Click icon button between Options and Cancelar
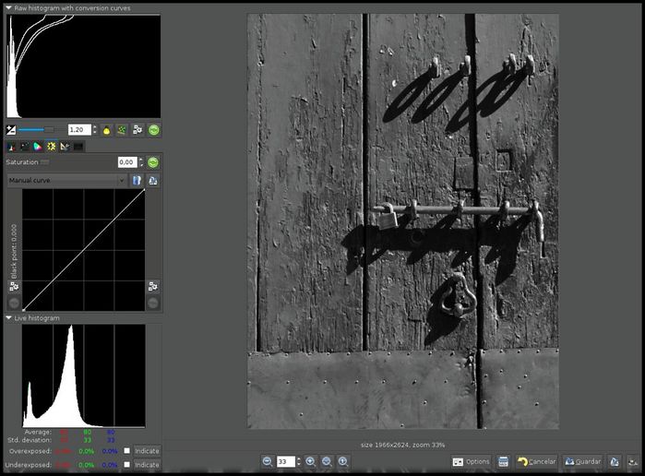 click(503, 461)
